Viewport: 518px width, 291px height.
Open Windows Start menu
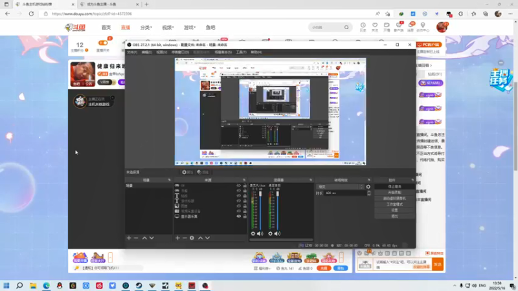coord(6,285)
